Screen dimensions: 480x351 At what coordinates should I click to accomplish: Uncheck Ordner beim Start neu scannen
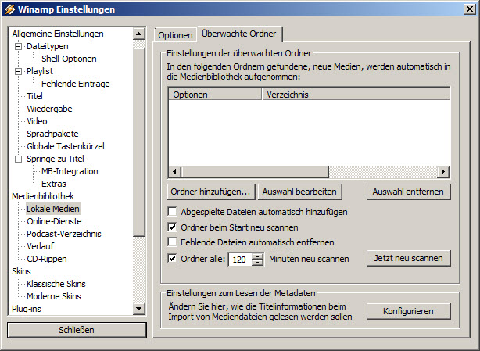[172, 227]
